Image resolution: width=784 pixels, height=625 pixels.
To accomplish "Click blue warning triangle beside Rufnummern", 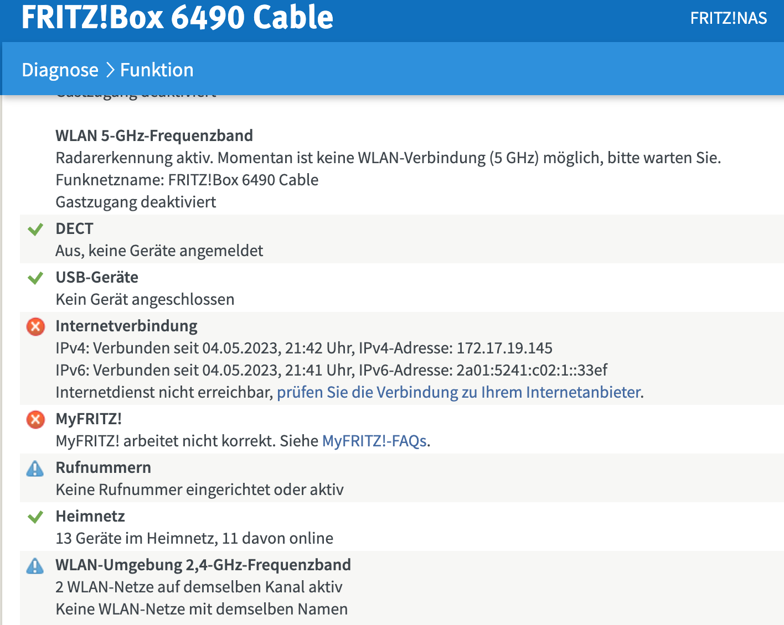I will coord(35,468).
